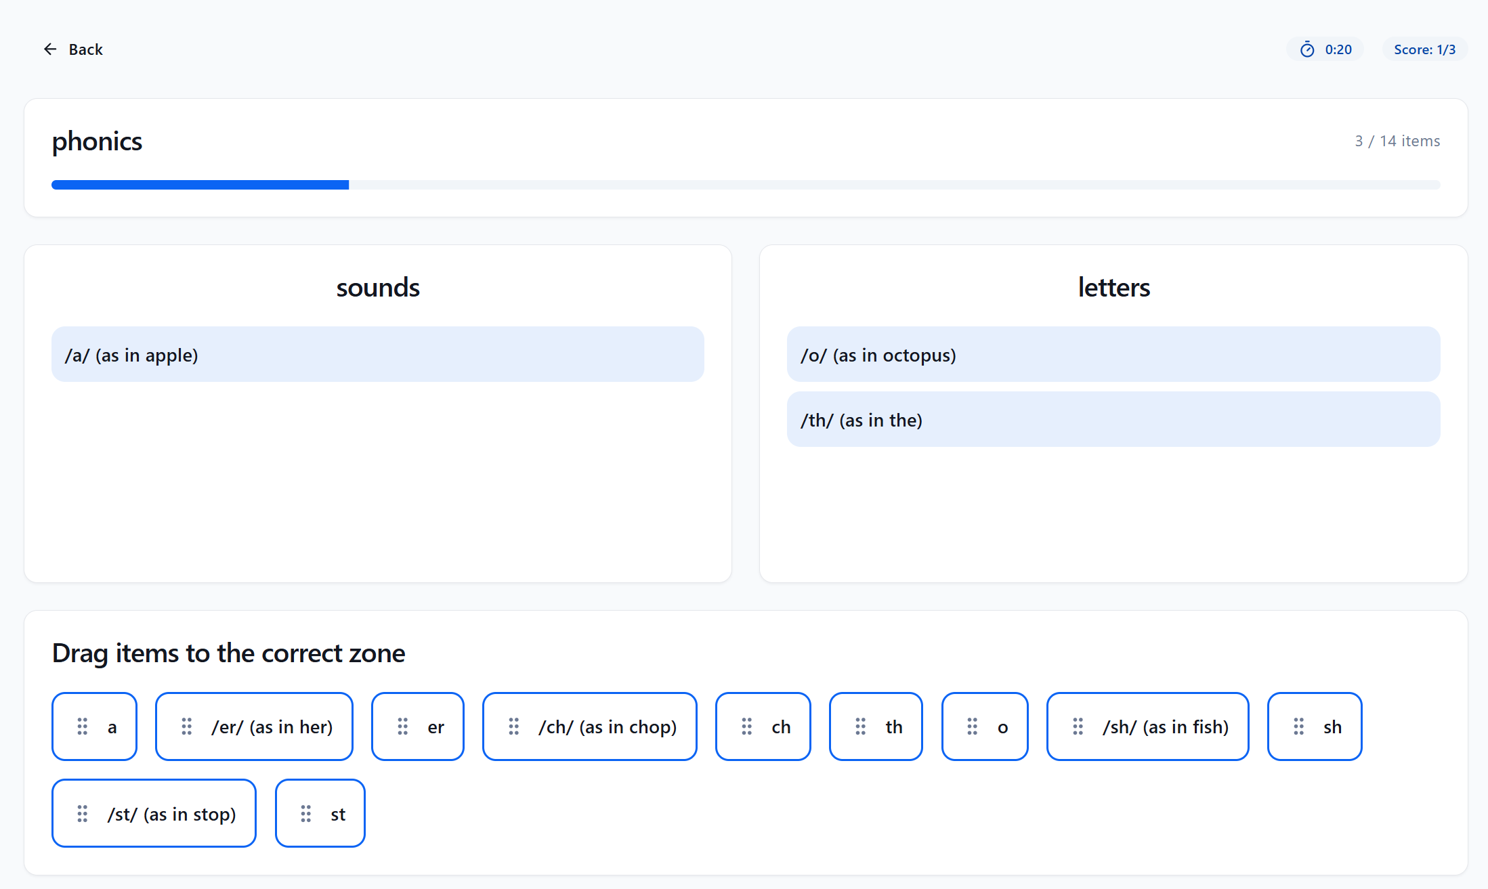Click drag handle on the 'a' chip

[x=83, y=727]
